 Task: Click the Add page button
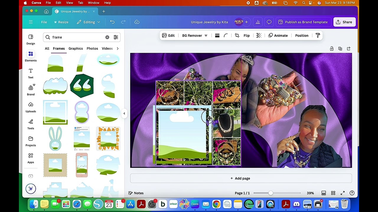[x=241, y=178]
